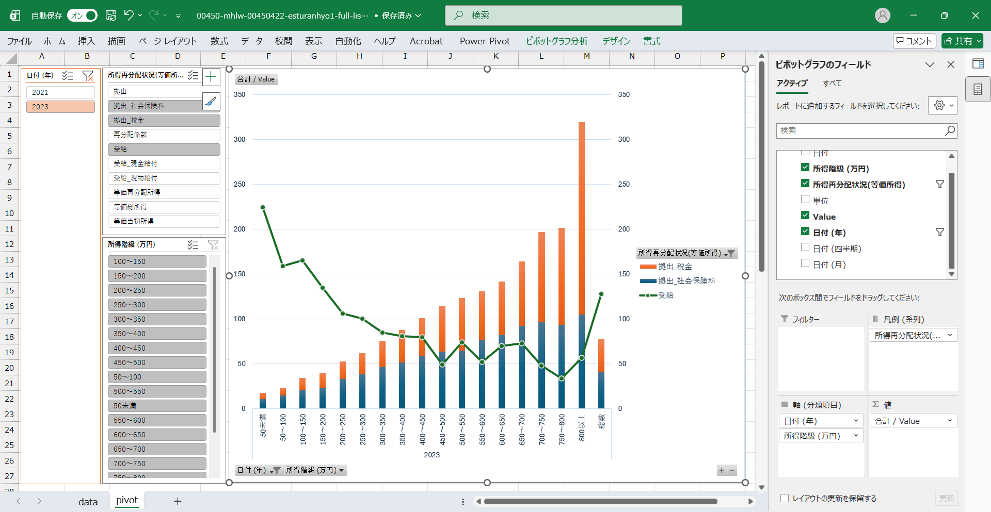Uncheck the Value field checkbox
The width and height of the screenshot is (991, 512).
tap(805, 216)
